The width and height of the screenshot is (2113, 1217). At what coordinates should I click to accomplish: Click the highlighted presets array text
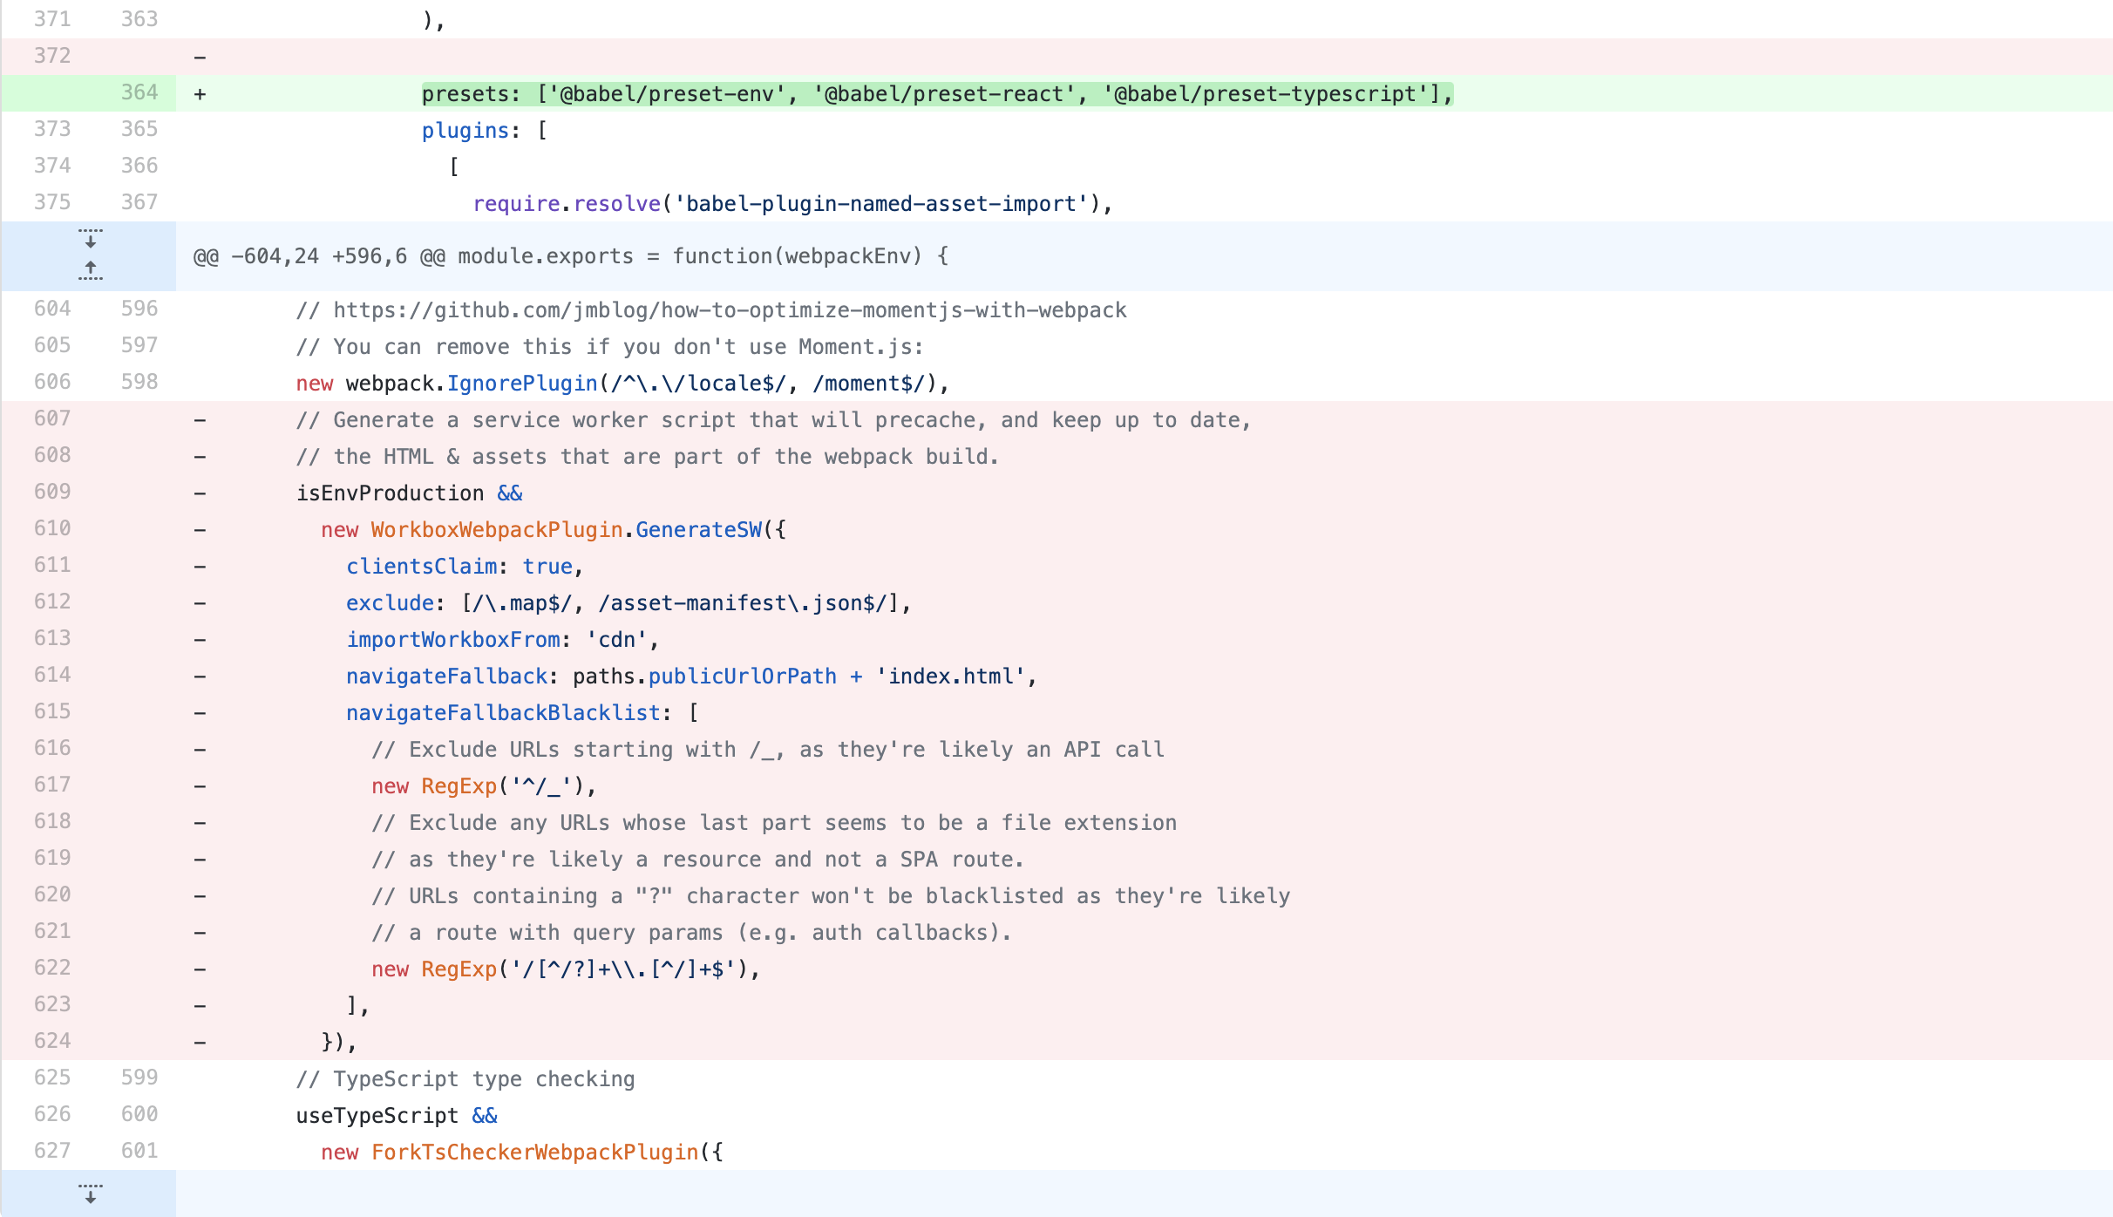coord(936,94)
